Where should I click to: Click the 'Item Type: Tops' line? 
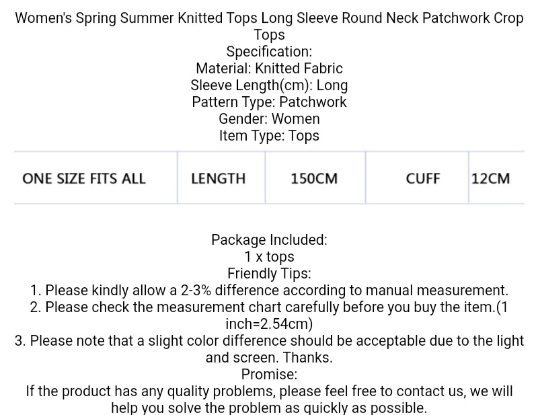pos(269,136)
